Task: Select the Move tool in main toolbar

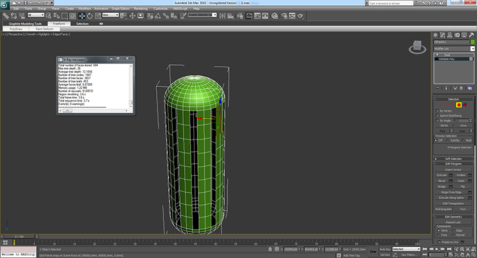Action: pyautogui.click(x=82, y=16)
